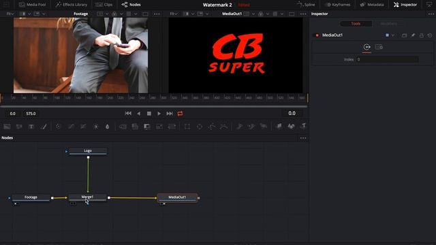Viewport: 436px width, 245px height.
Task: Open the Fit zoom dropdown of the Footage viewer
Action: tap(10, 14)
